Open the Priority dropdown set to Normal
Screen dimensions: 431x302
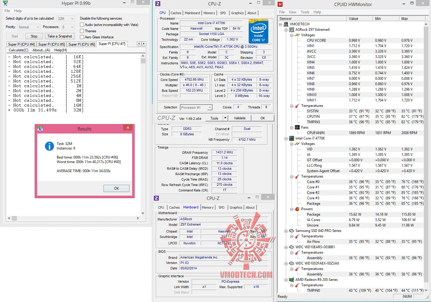pos(29,27)
